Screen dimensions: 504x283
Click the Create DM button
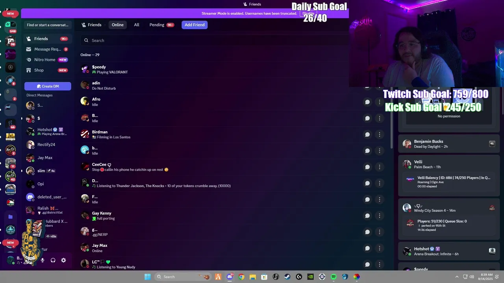click(48, 86)
